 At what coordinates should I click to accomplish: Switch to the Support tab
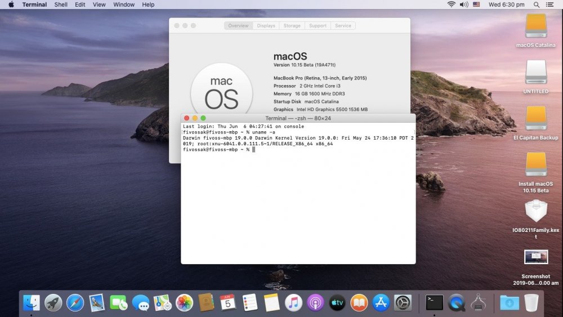point(318,25)
